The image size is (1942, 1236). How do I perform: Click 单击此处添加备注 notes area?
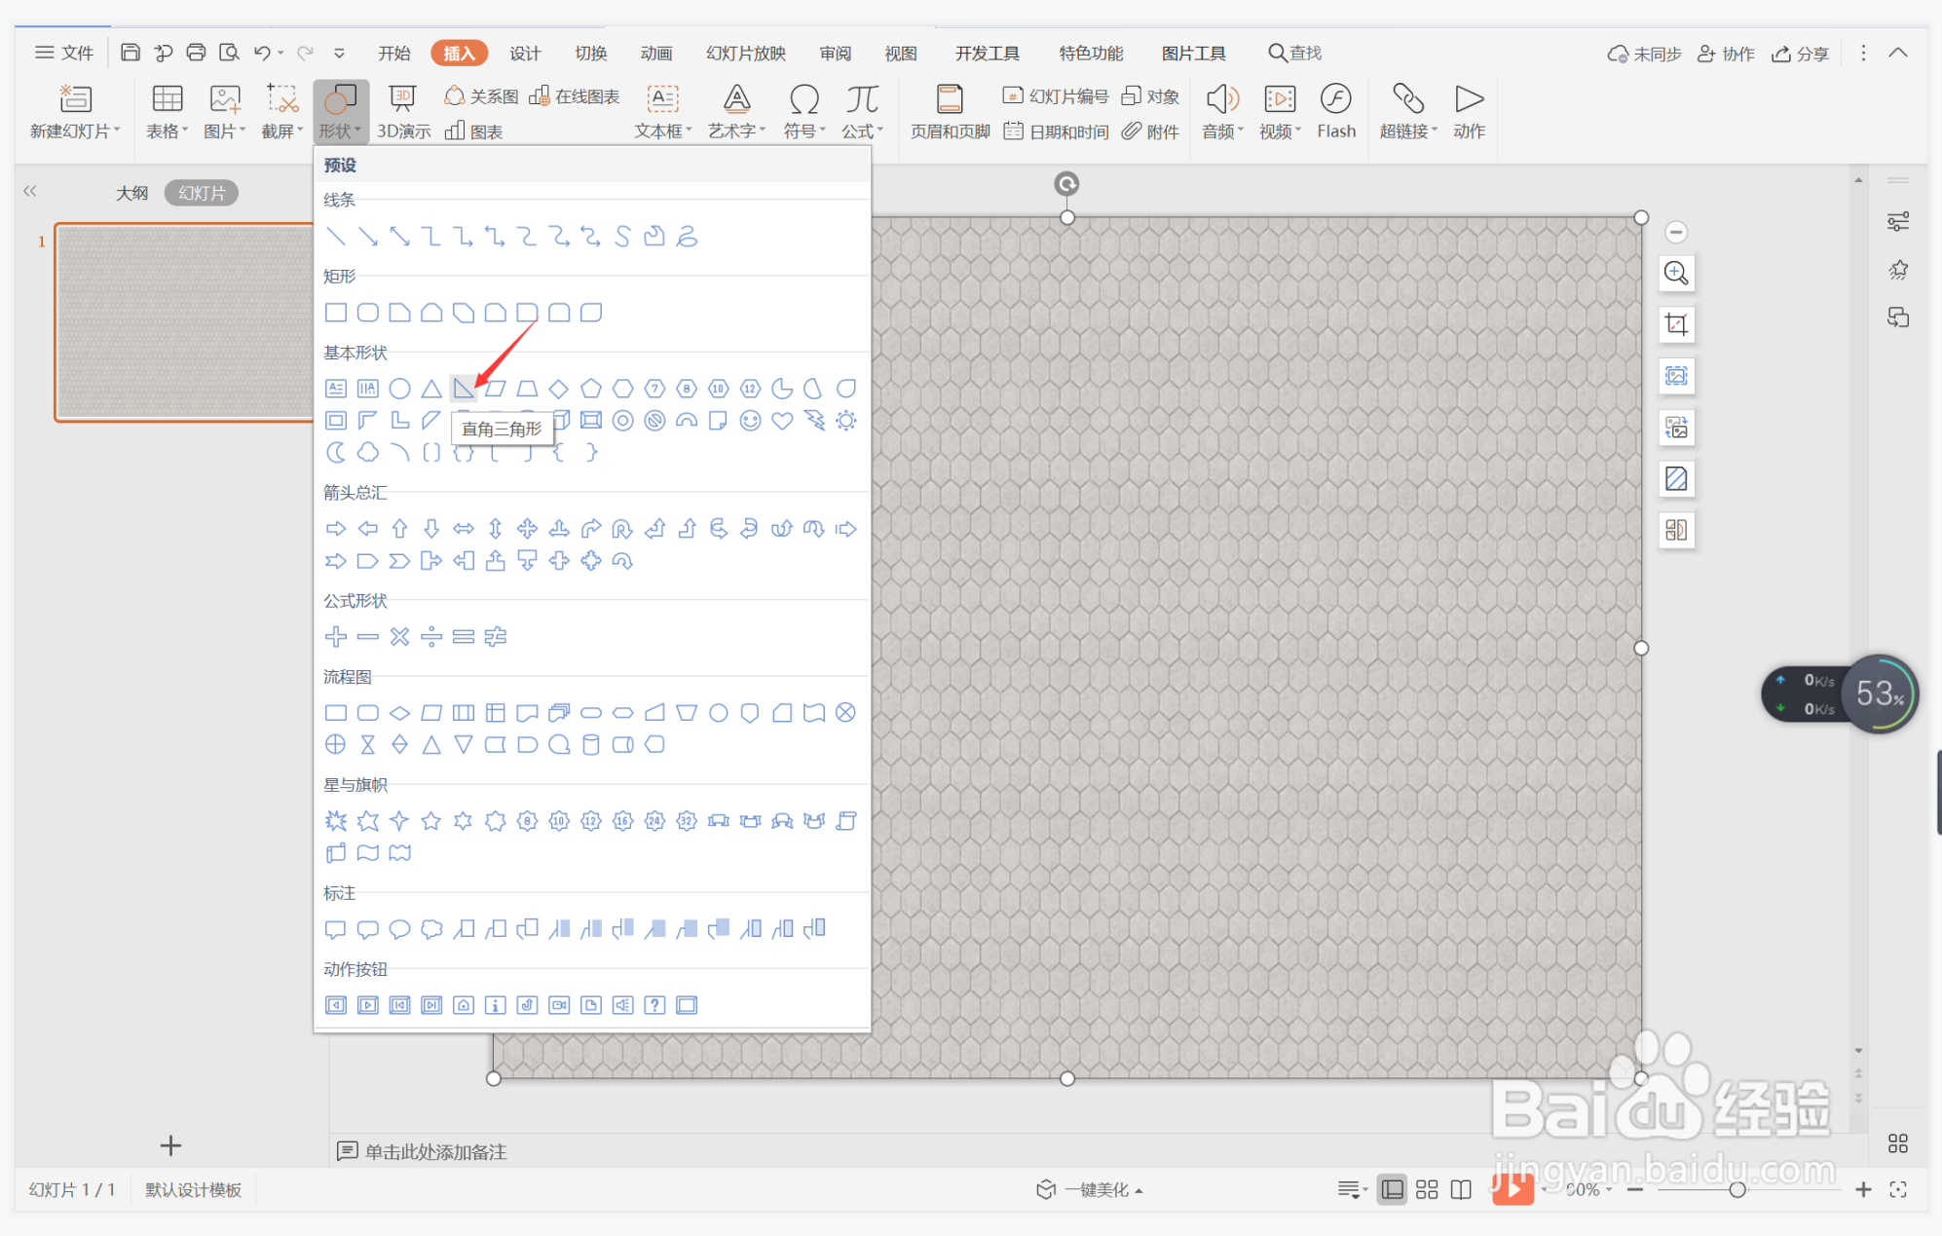point(435,1151)
